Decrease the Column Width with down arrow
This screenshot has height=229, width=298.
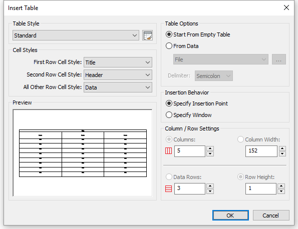282,154
